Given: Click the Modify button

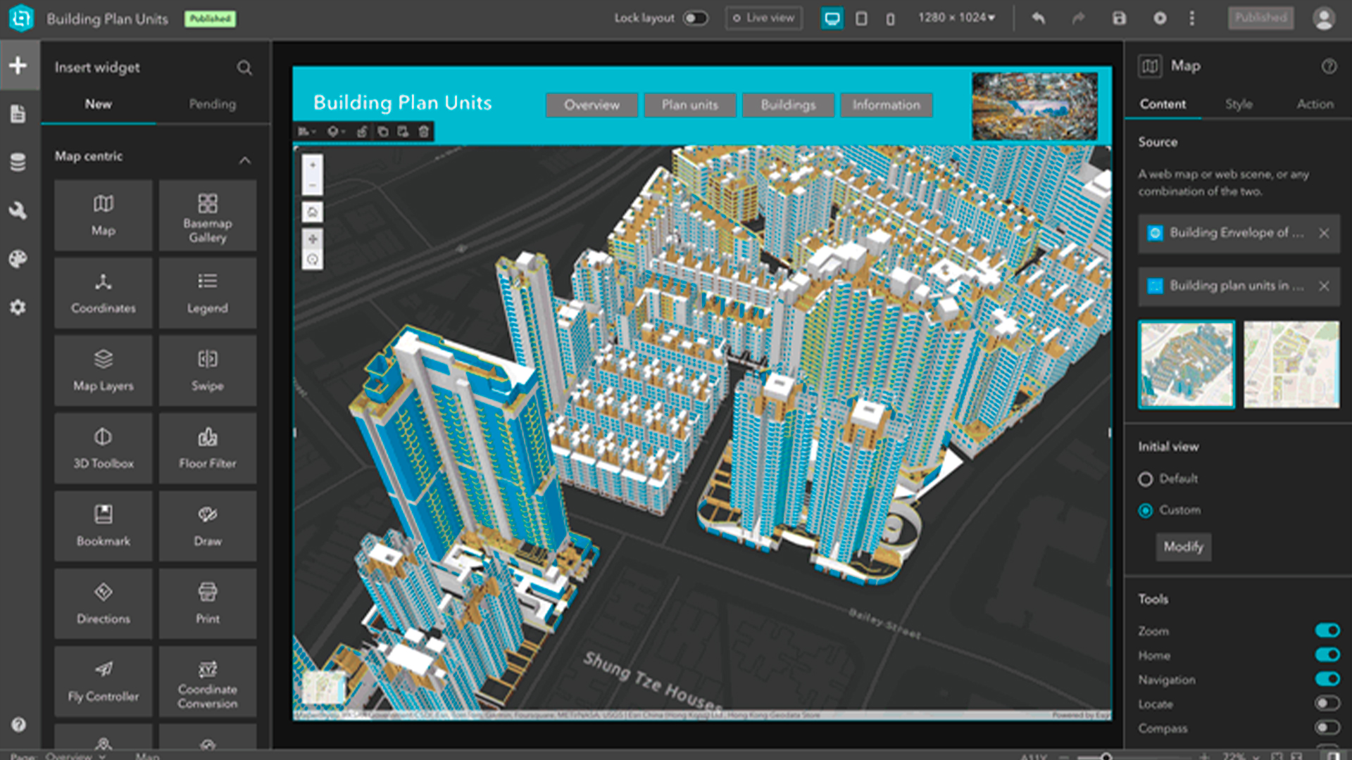Looking at the screenshot, I should coord(1183,547).
